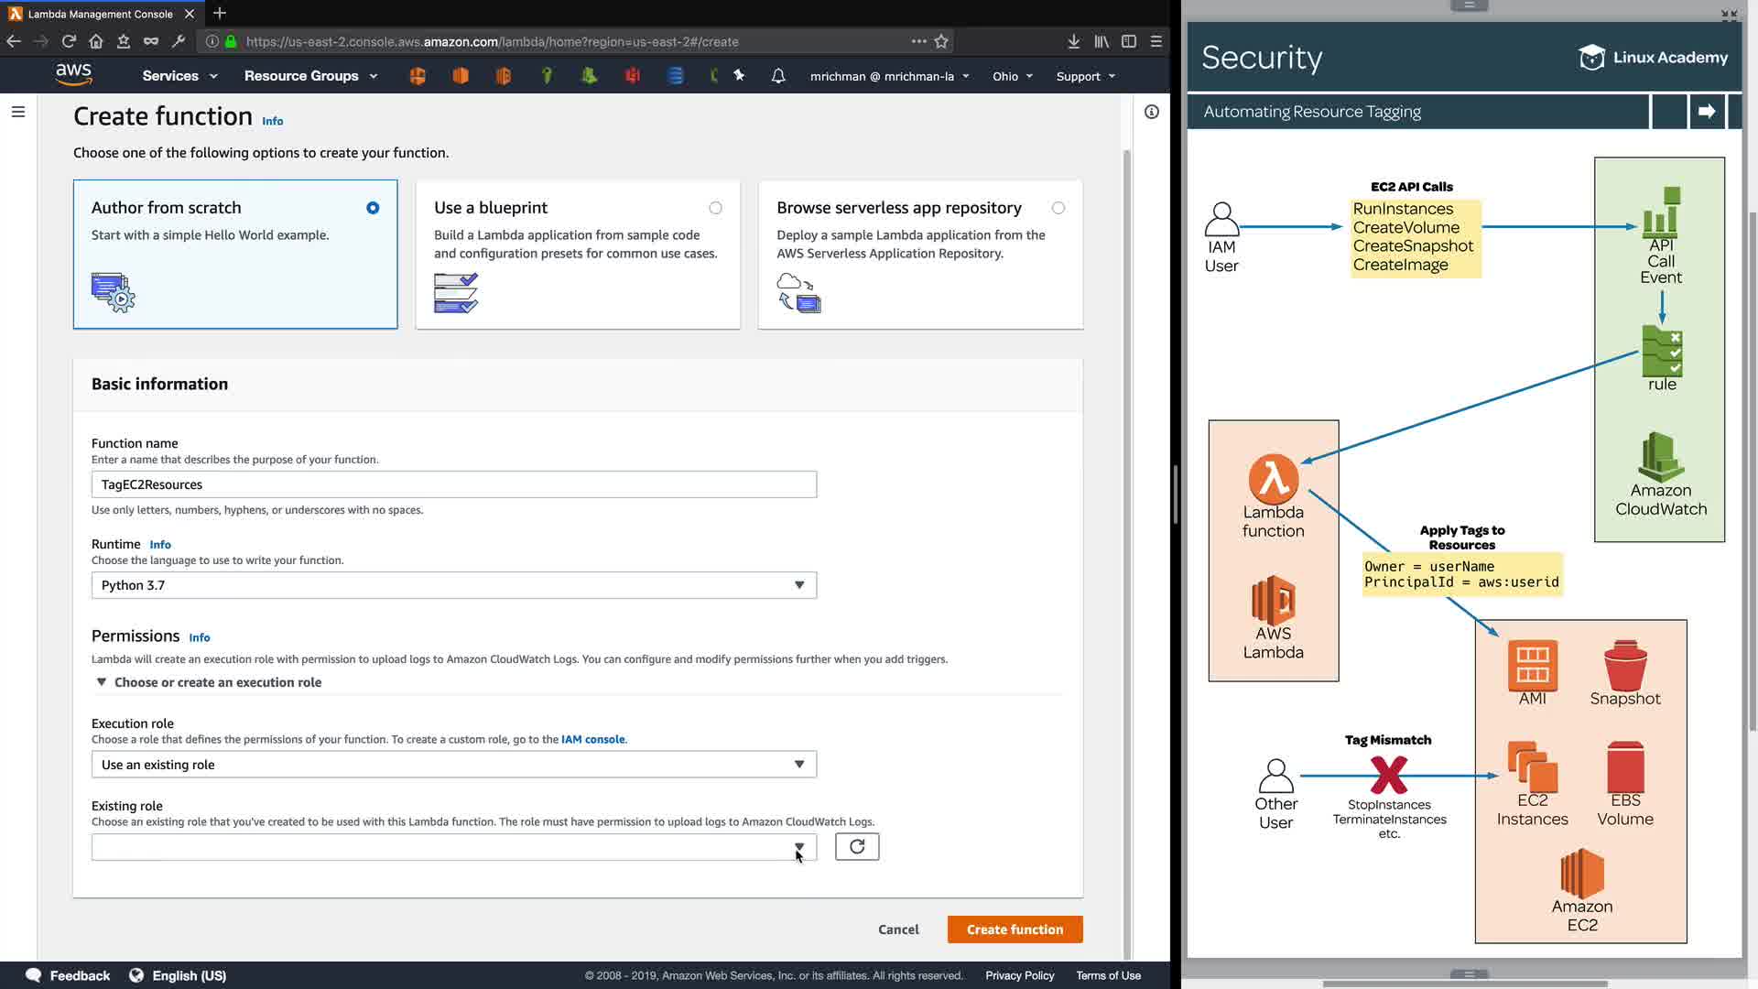Choose Browse serverless app repository option
Viewport: 1758px width, 989px height.
1058,208
